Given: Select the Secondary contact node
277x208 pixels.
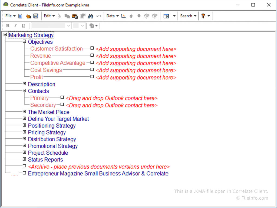Looking at the screenshot, I should tap(43, 105).
